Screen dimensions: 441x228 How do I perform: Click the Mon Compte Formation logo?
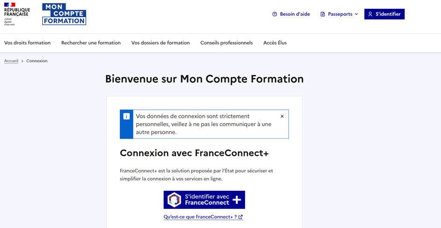[x=64, y=14]
